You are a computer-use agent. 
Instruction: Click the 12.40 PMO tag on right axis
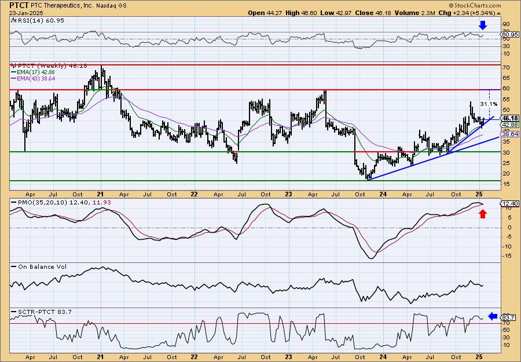509,203
